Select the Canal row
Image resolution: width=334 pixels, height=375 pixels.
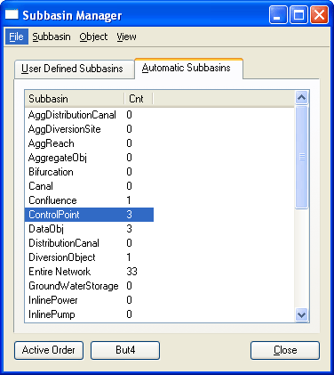[89, 186]
